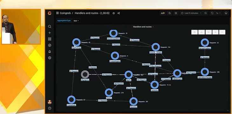Open the Create plus menu in sidebar
Viewport: 232px width, 114px height.
[50, 33]
